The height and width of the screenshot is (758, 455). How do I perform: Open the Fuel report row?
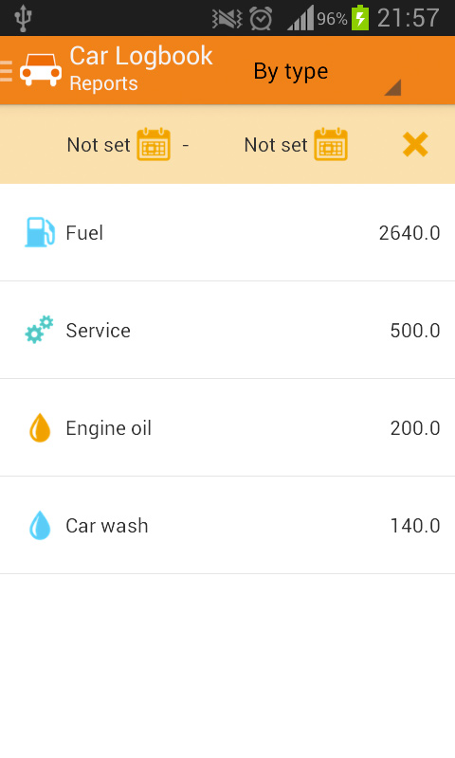(x=227, y=232)
